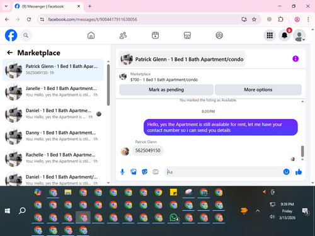Click the back arrow beside Marketplace heading
315x236 pixels.
tap(10, 52)
